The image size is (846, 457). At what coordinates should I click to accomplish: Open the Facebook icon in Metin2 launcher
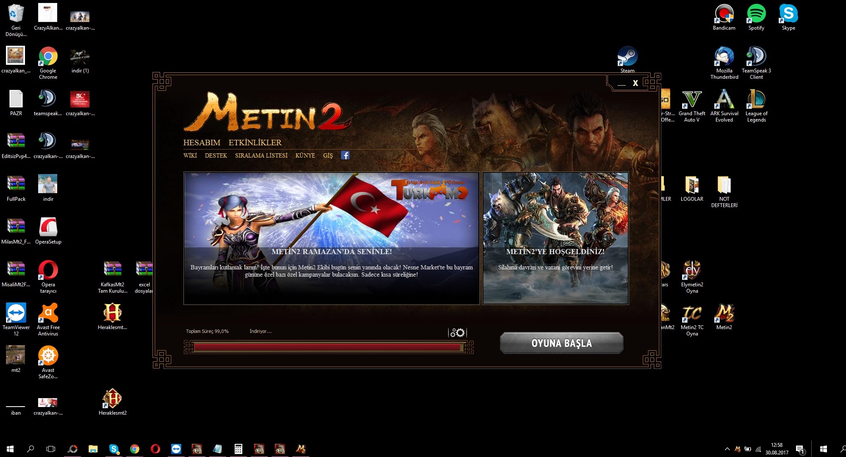coord(345,155)
